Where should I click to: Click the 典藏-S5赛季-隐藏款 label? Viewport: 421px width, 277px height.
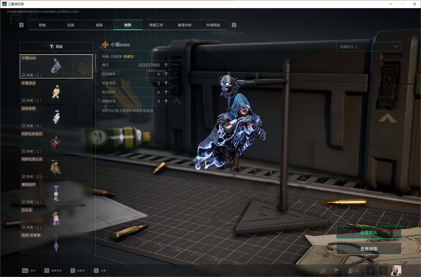(x=118, y=56)
